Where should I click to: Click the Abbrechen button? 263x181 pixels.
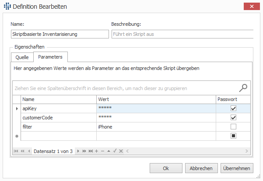point(201,168)
